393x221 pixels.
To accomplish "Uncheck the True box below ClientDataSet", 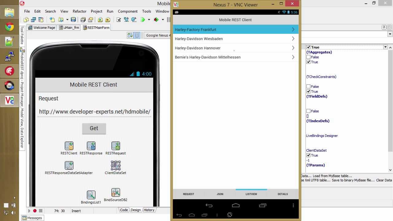I will tap(309, 155).
